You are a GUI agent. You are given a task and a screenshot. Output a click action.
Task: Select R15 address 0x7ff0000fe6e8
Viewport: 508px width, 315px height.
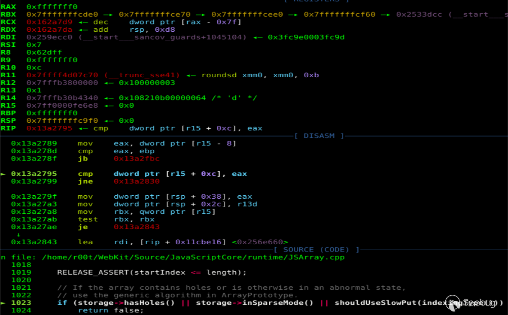tap(62, 106)
